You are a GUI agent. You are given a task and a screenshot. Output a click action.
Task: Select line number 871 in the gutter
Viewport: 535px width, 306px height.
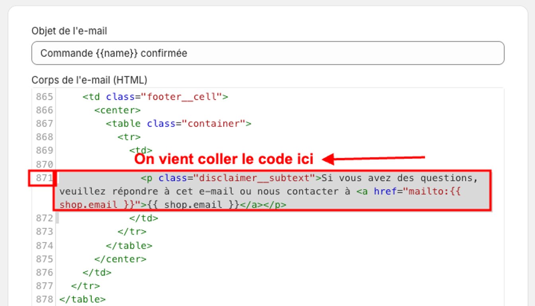44,178
